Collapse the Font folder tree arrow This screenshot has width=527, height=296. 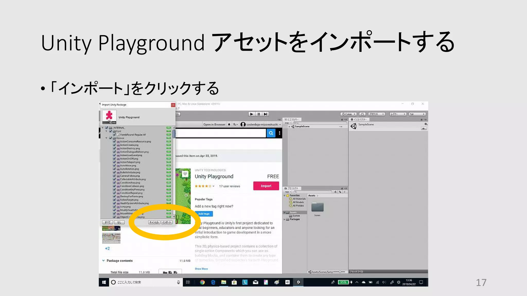click(x=107, y=131)
